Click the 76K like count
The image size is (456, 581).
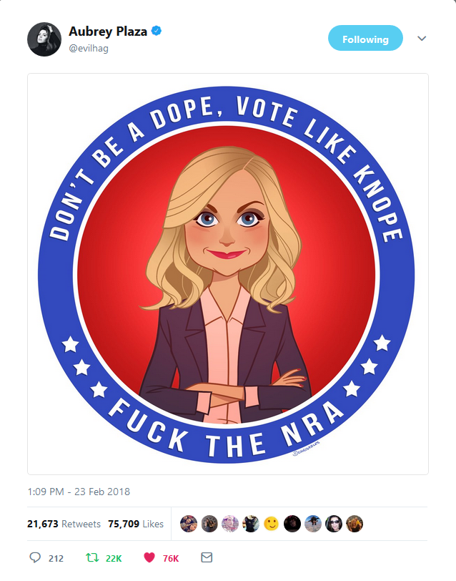(171, 558)
